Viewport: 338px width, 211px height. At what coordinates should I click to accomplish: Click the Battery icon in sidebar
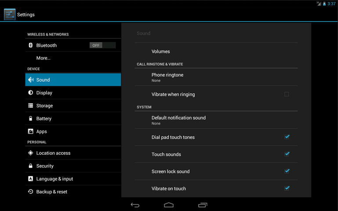click(31, 118)
